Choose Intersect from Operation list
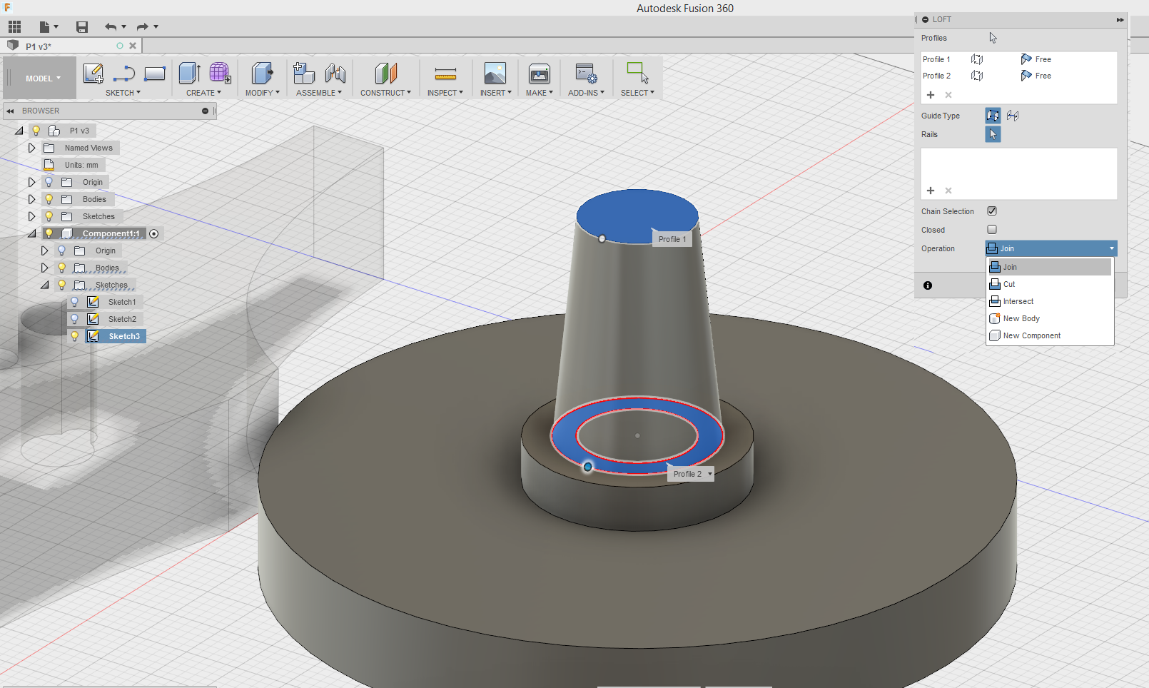1149x688 pixels. (x=1050, y=301)
